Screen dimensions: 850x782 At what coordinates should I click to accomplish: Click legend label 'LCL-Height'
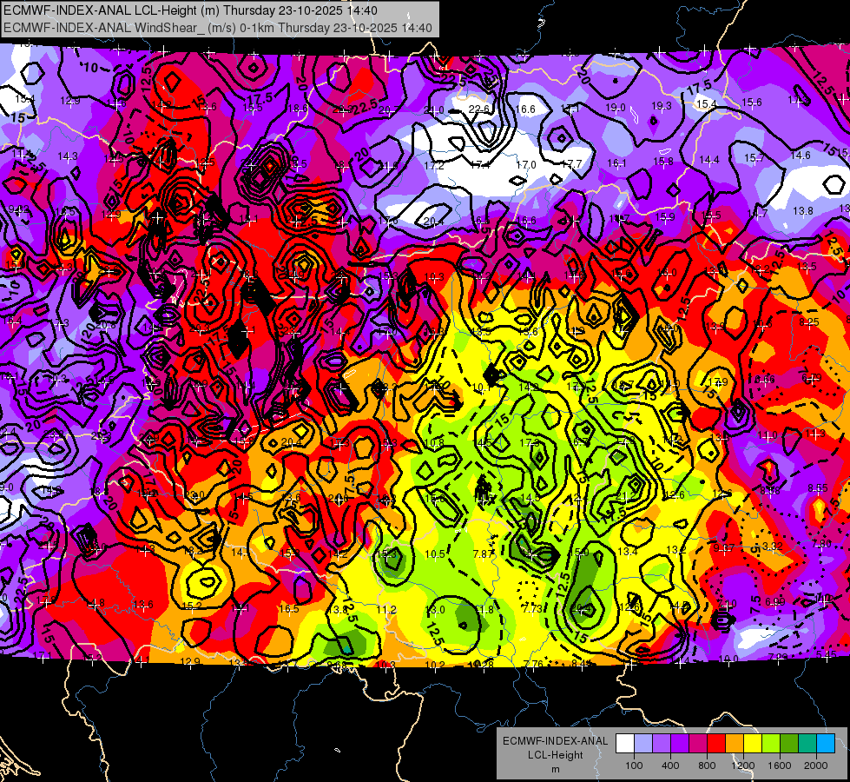(555, 755)
